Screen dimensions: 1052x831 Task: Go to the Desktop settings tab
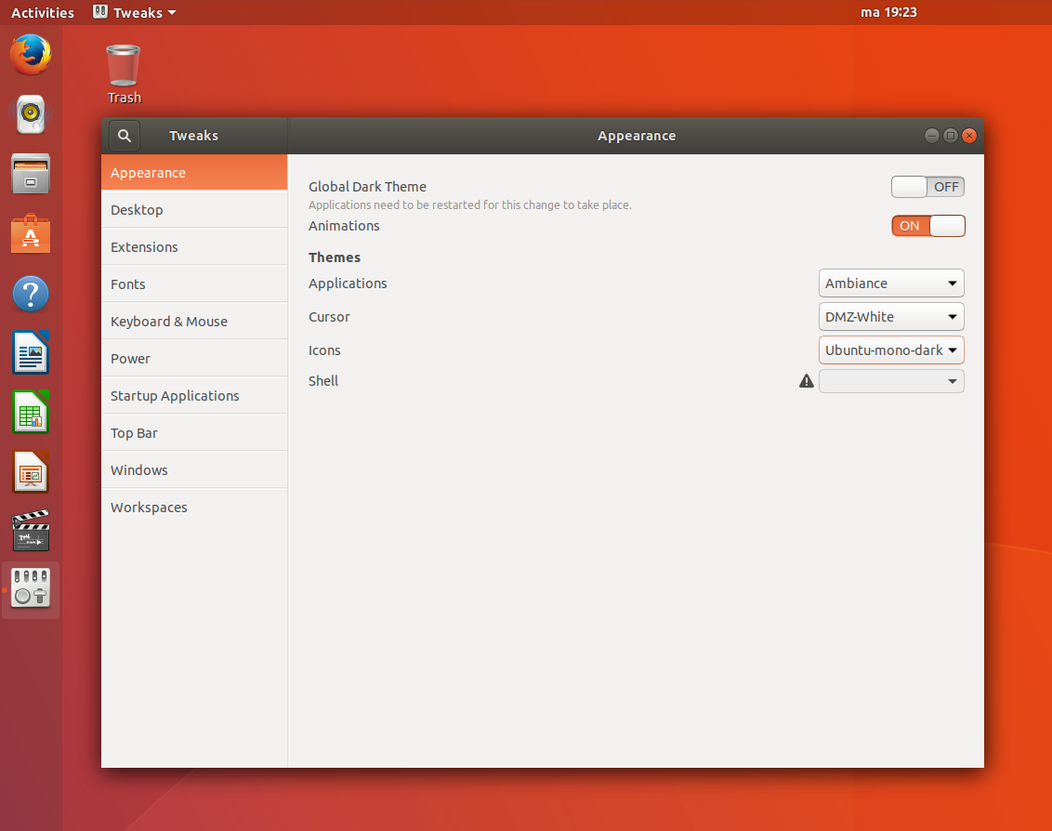tap(194, 210)
